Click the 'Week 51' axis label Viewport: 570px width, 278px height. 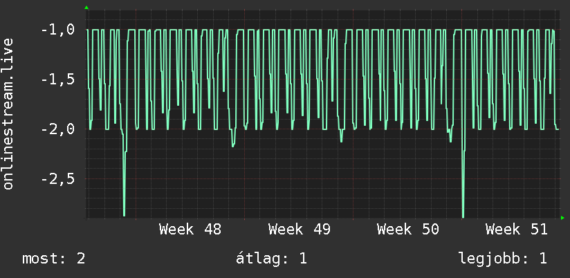point(517,230)
